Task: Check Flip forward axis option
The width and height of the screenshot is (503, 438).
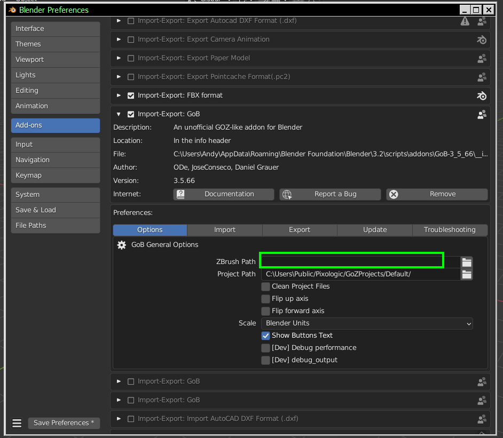Action: (x=265, y=311)
